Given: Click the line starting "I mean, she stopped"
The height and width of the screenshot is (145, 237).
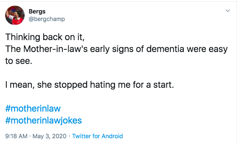Looking at the screenshot, I should [x=90, y=85].
